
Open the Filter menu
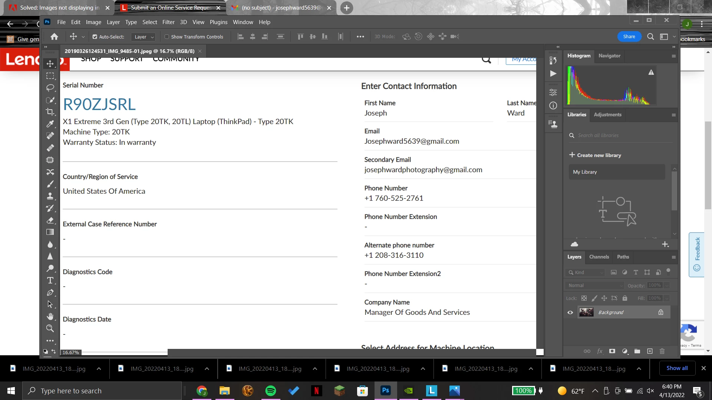coord(168,22)
